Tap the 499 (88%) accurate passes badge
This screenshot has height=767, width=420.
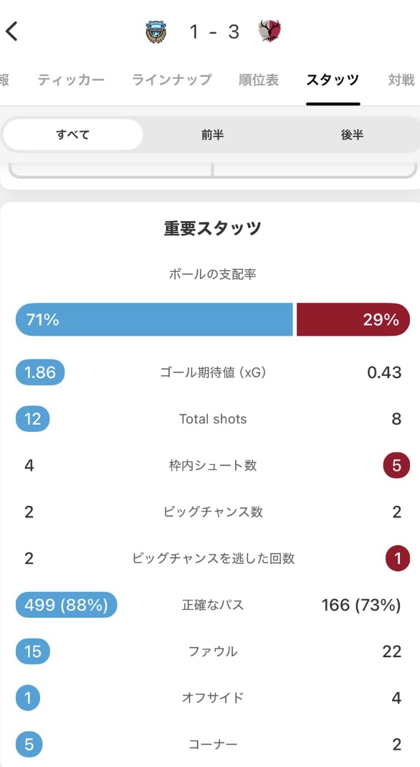pyautogui.click(x=67, y=605)
